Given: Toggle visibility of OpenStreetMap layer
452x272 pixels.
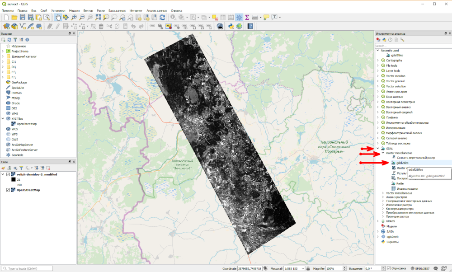Looking at the screenshot, I should click(8, 190).
